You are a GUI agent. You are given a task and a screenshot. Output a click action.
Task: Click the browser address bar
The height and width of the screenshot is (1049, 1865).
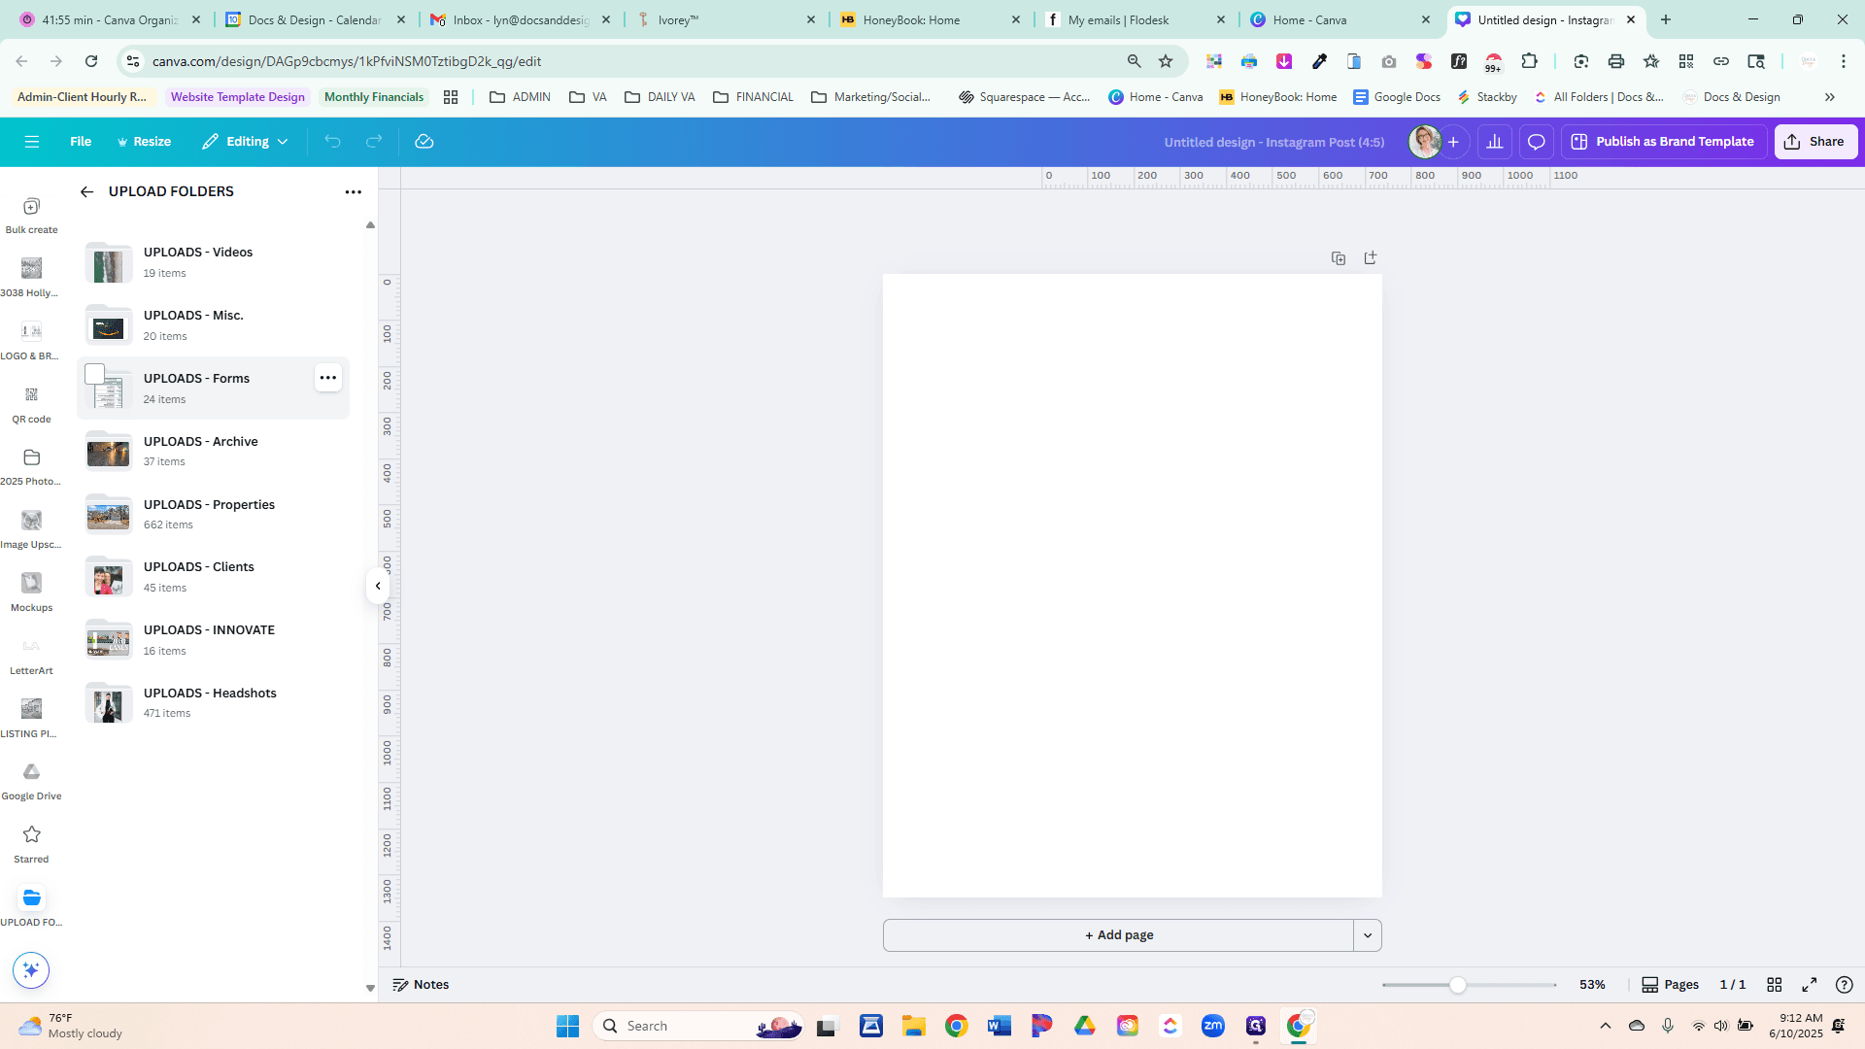pos(631,61)
